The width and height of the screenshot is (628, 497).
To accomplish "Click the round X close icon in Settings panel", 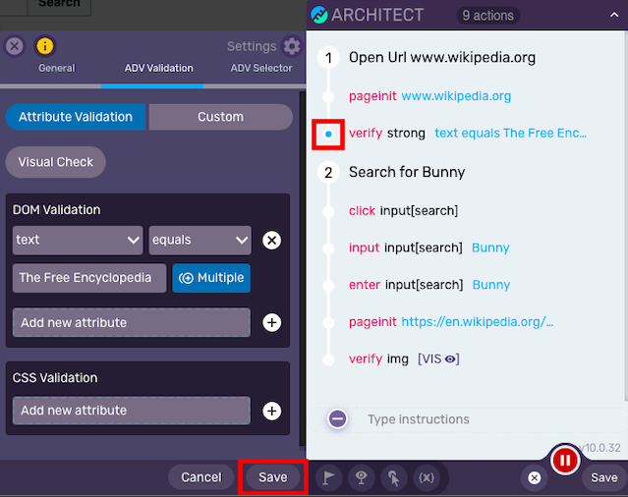I will coord(15,46).
